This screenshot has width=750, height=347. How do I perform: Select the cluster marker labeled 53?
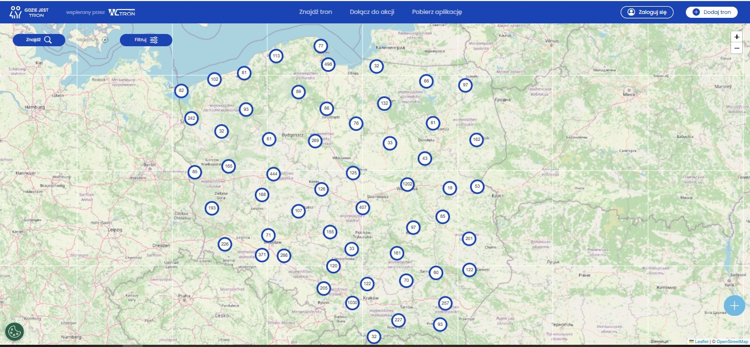point(476,187)
